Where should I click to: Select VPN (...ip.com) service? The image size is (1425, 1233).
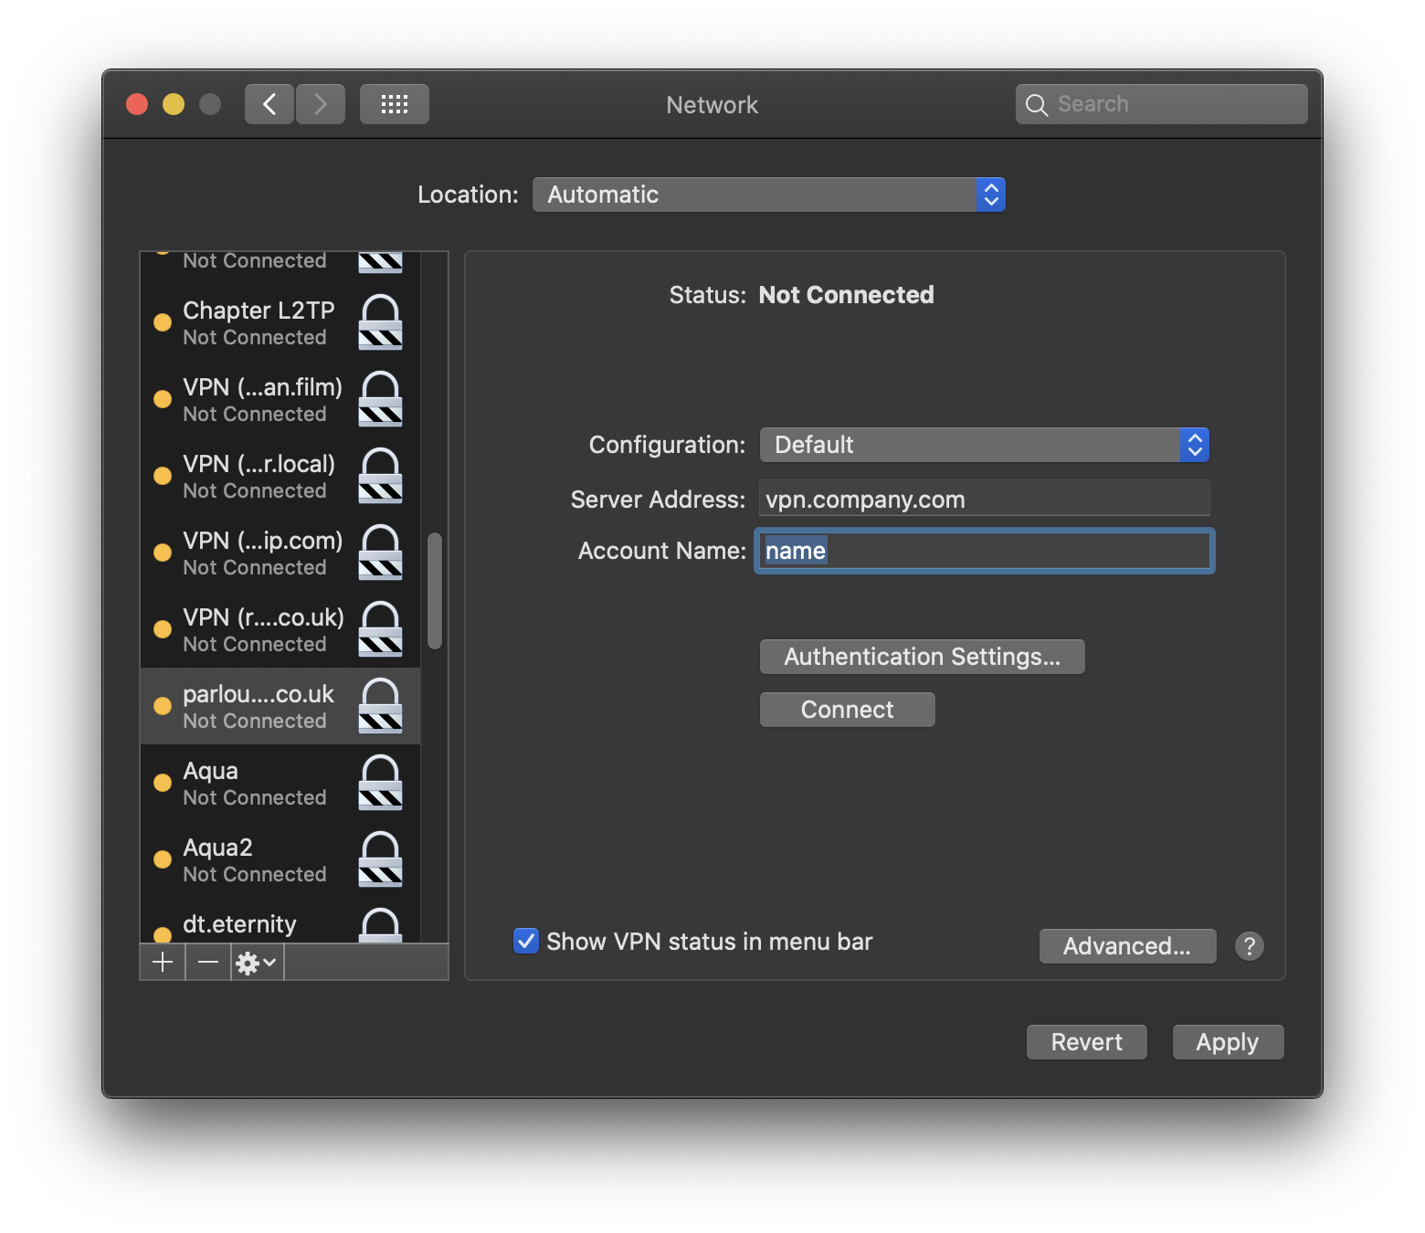[x=280, y=553]
